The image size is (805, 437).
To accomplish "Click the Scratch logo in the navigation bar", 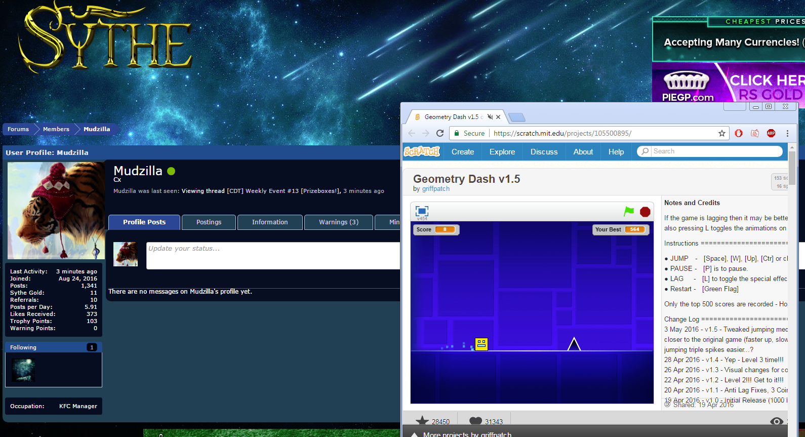I will pos(422,151).
